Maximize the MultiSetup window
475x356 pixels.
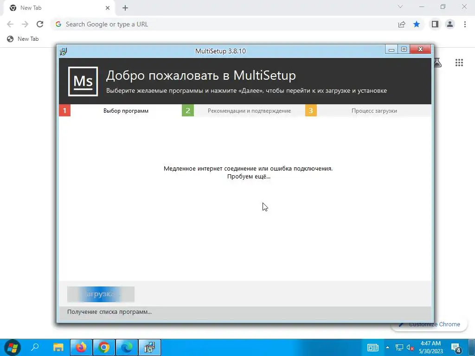coord(404,49)
